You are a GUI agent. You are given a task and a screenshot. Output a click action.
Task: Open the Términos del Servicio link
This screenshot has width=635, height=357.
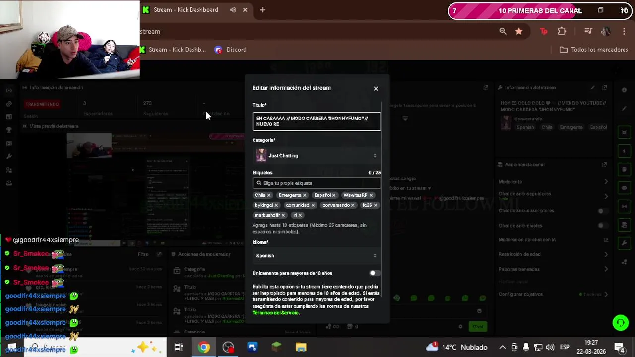276,313
